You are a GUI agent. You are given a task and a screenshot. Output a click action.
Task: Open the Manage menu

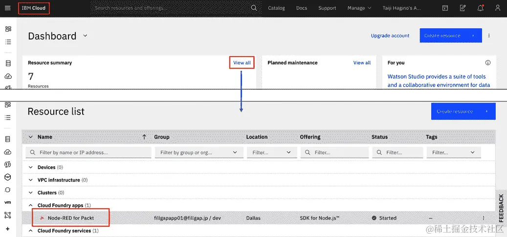coord(359,8)
